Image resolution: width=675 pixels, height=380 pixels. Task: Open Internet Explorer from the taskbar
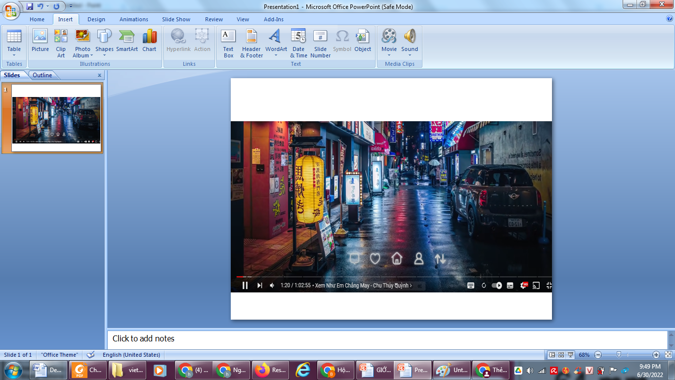302,370
